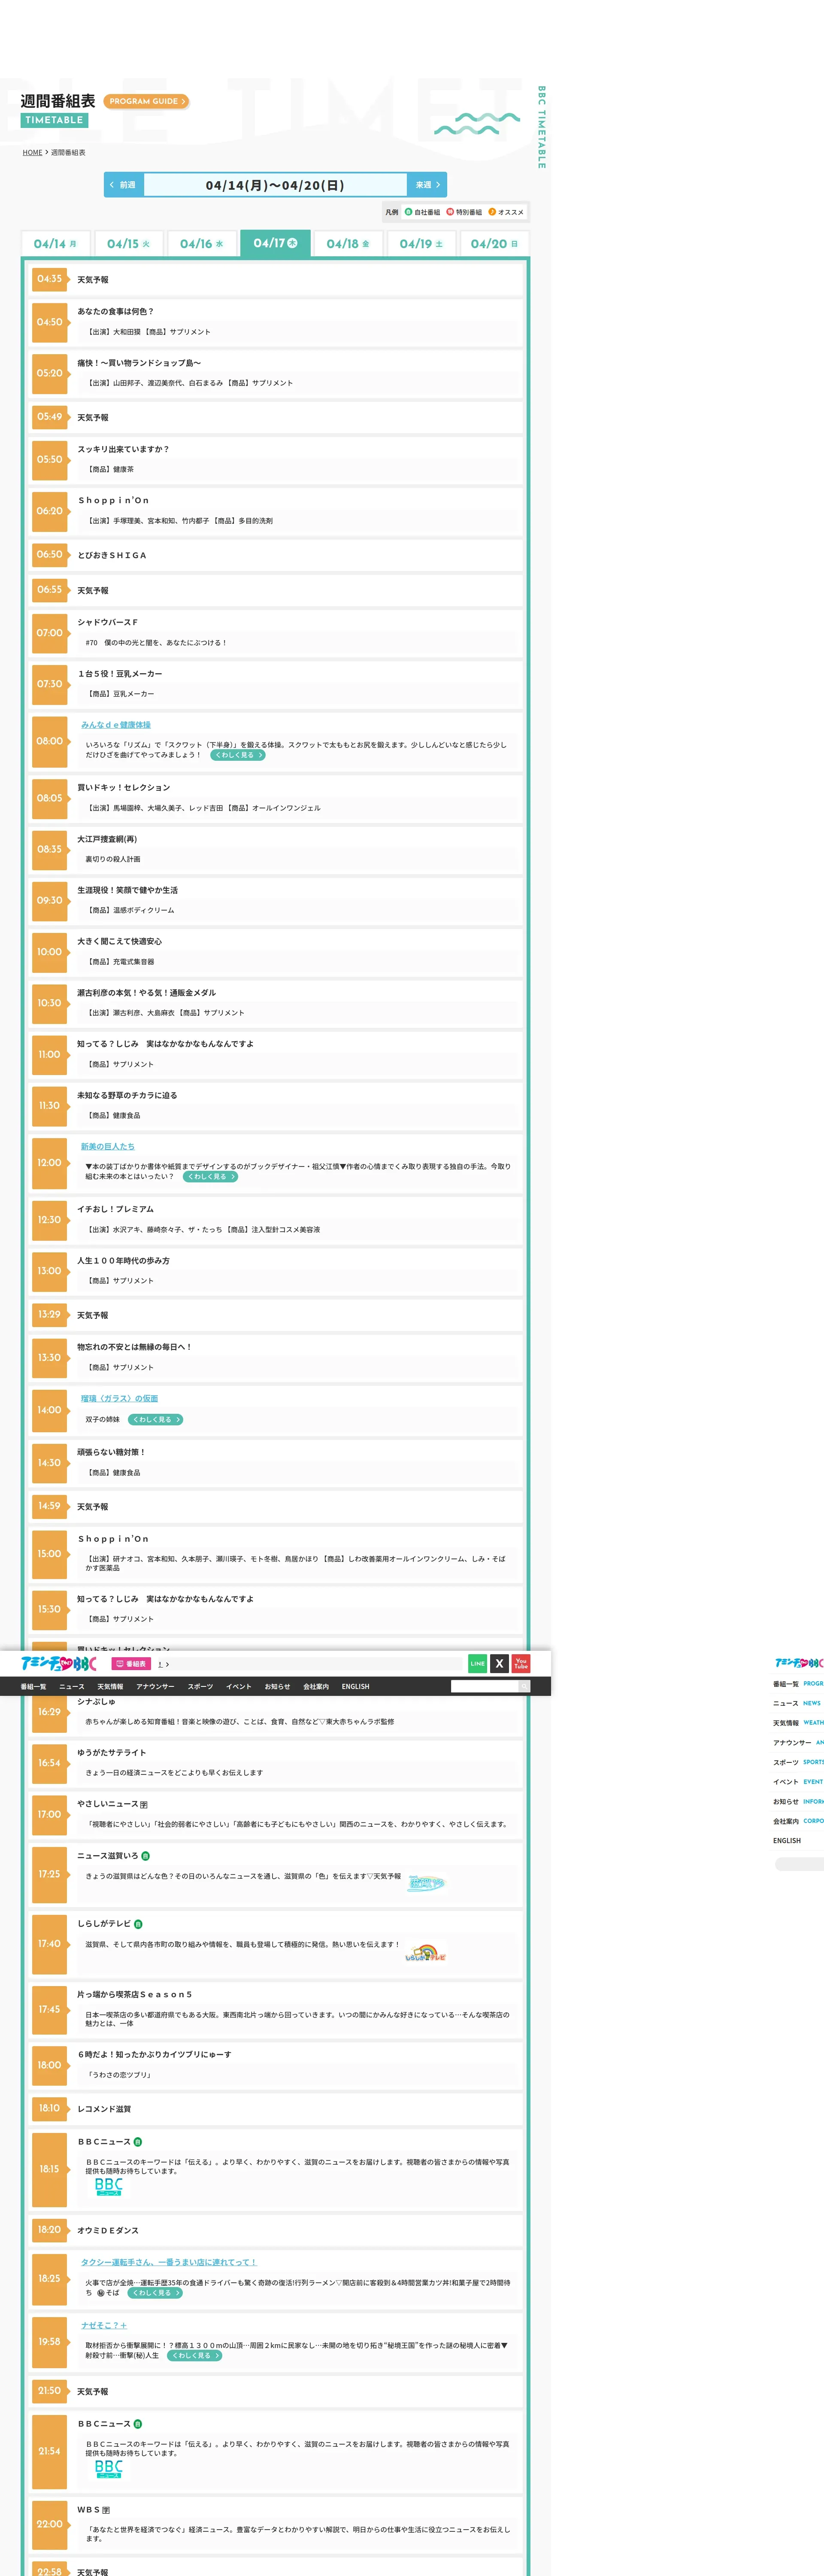Click the search magnifier button
Screen dimensions: 824x2576
524,1687
